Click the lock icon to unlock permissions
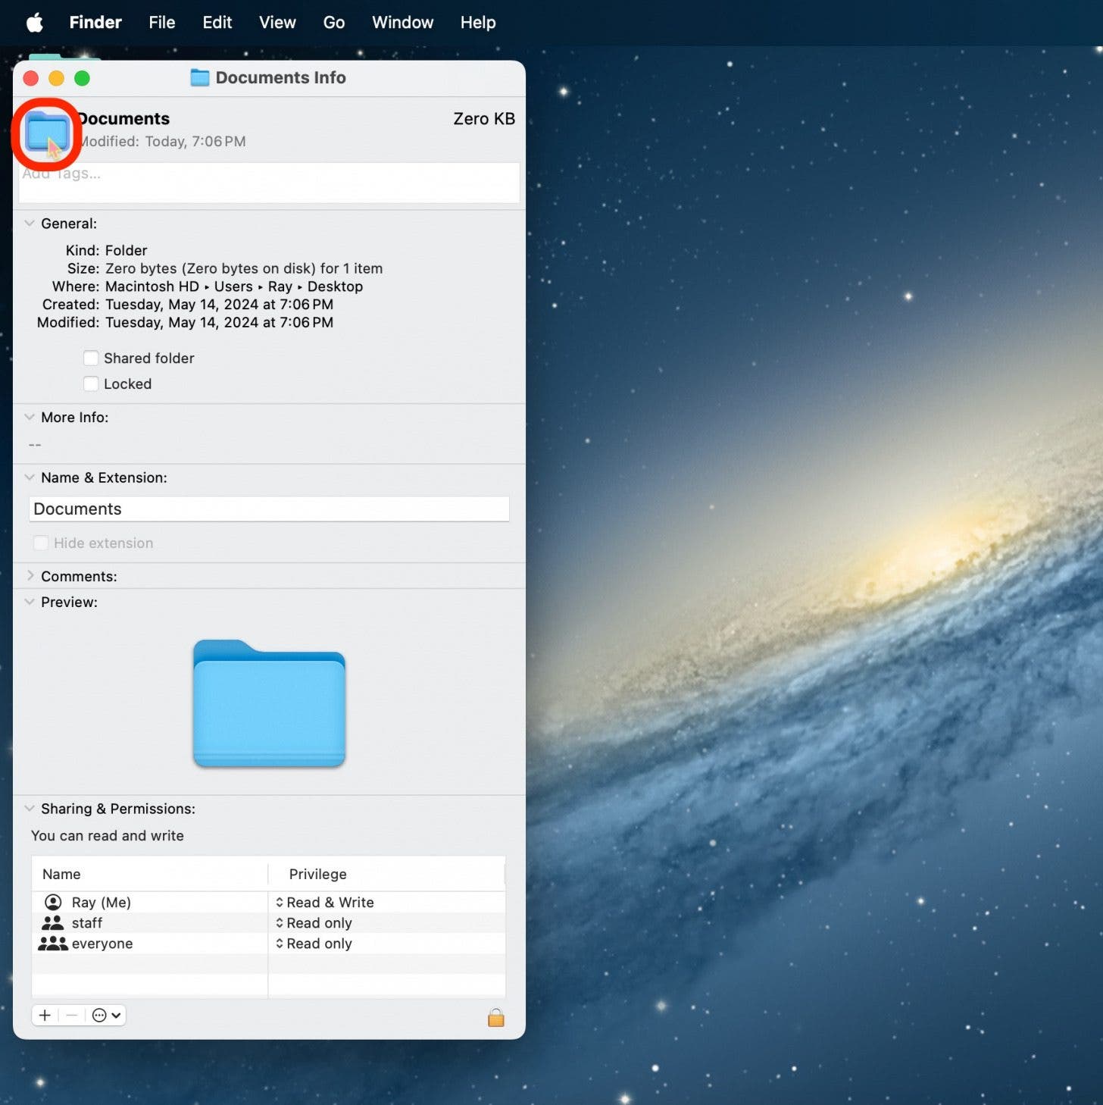The width and height of the screenshot is (1103, 1105). coord(496,1018)
